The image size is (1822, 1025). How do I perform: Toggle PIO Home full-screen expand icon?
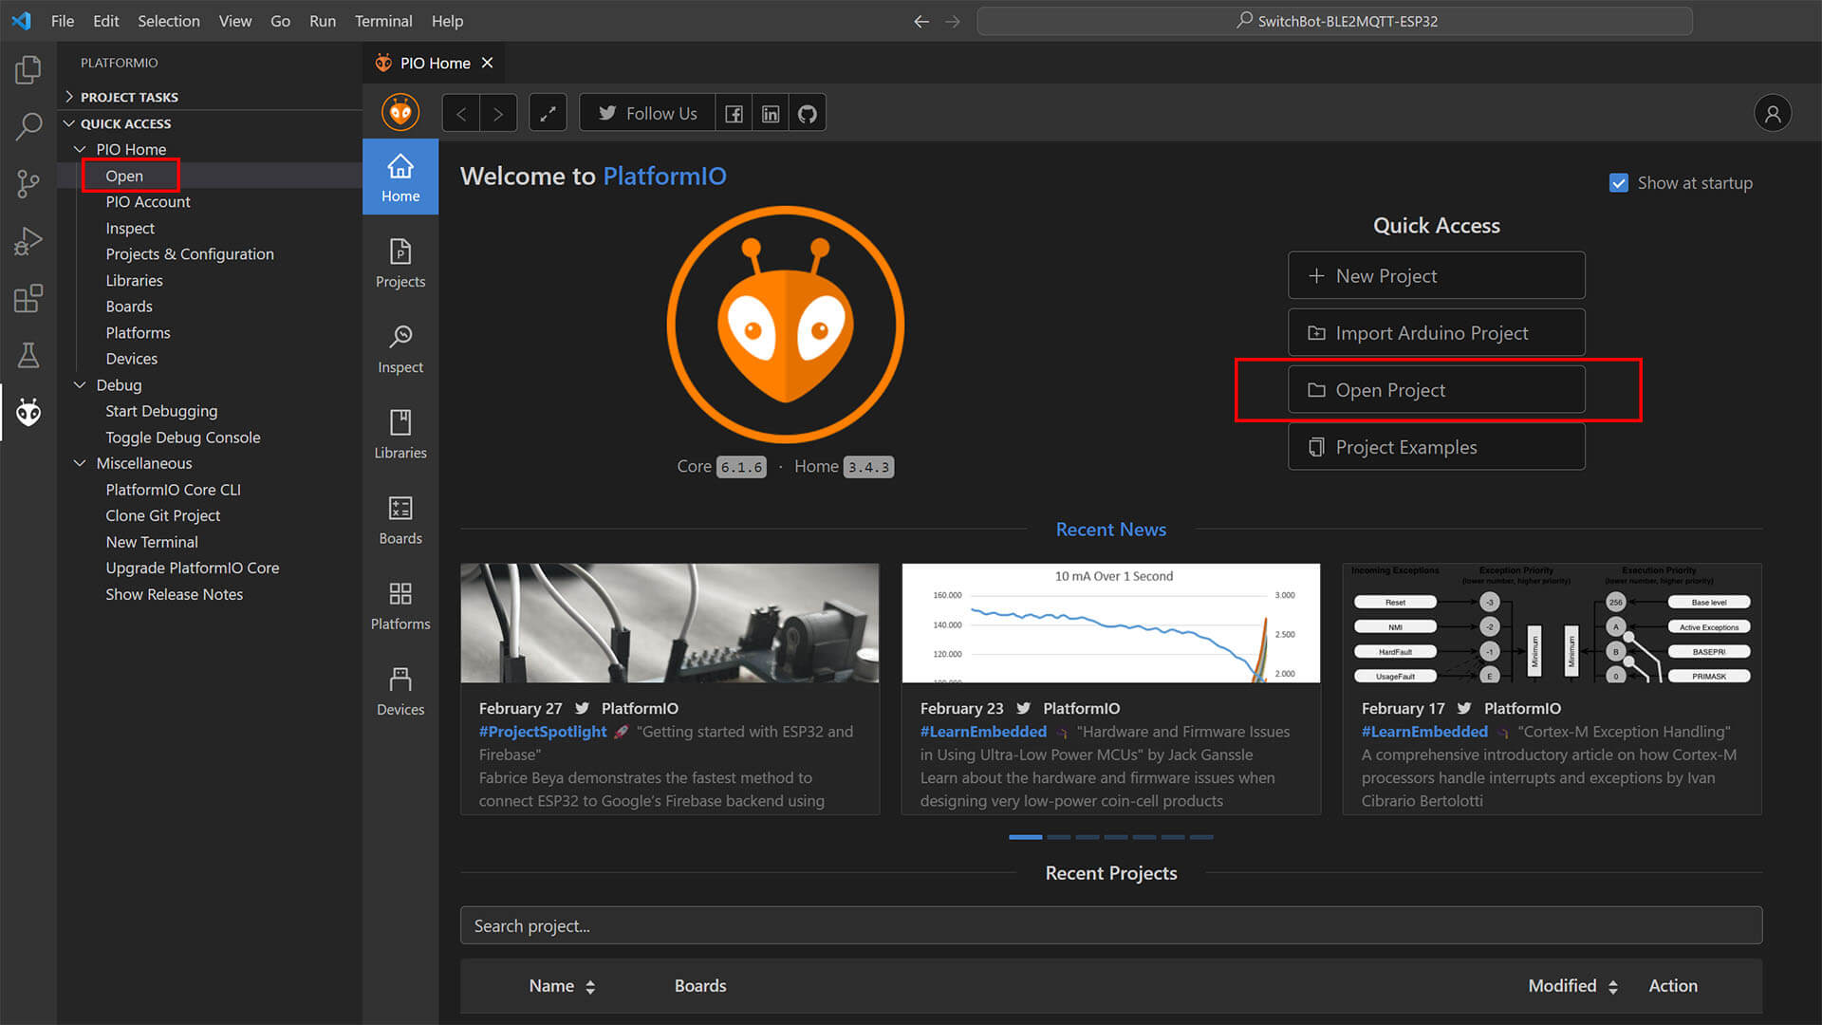coord(548,114)
